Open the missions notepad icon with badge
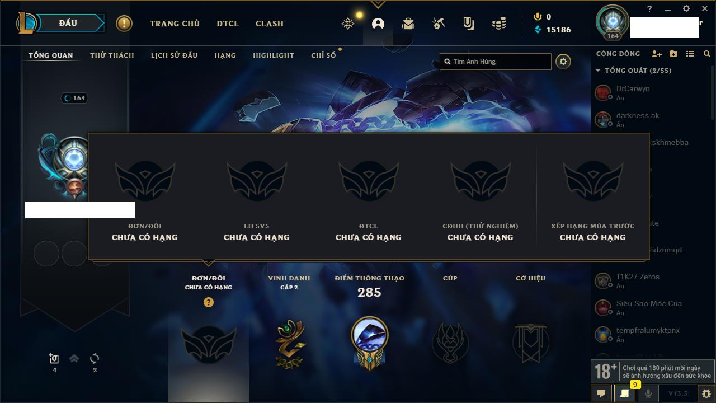 pyautogui.click(x=625, y=393)
